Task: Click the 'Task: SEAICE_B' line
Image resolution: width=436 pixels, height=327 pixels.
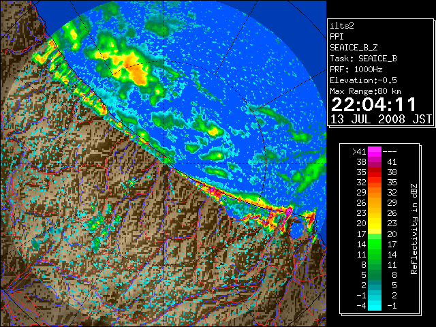Action: (x=363, y=59)
